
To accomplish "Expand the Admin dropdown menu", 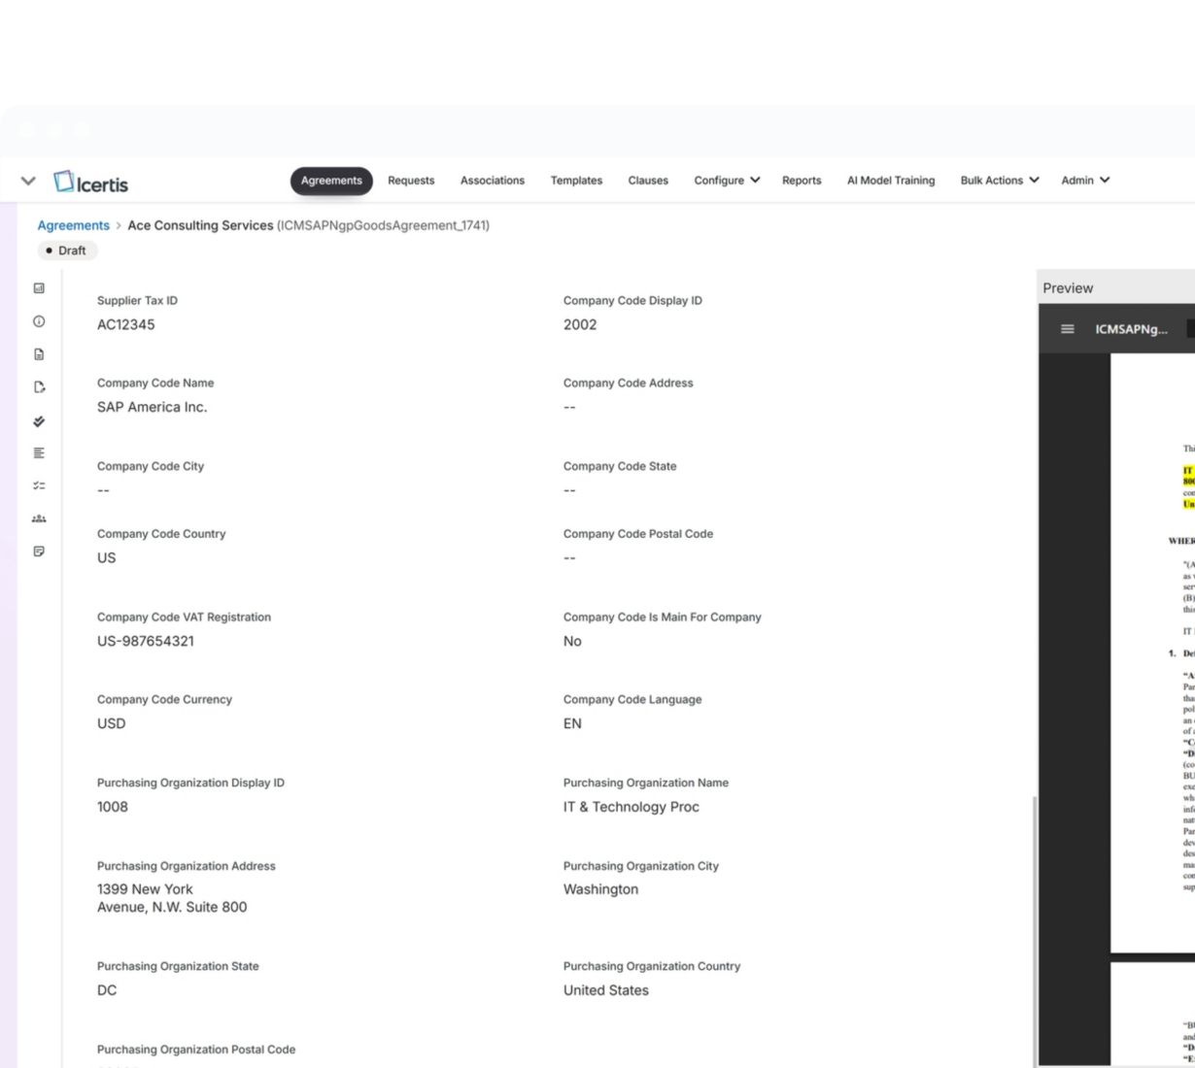I will 1084,181.
